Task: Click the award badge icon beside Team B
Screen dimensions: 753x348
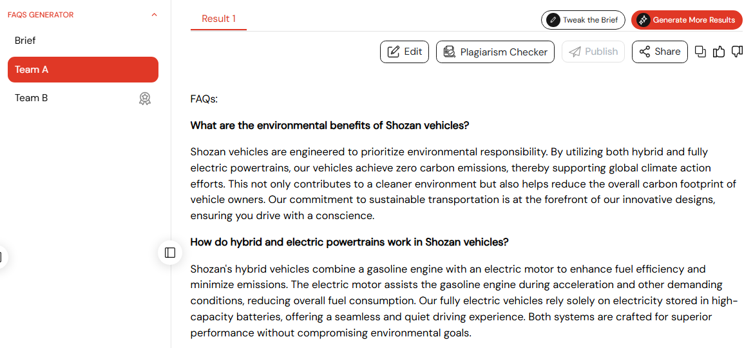Action: (x=144, y=99)
